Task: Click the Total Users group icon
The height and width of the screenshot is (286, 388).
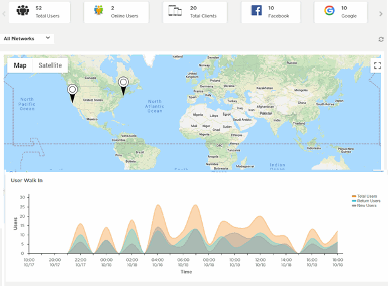Action: point(23,11)
